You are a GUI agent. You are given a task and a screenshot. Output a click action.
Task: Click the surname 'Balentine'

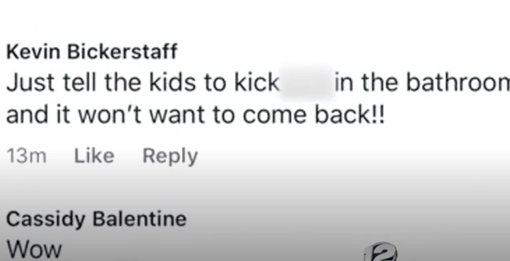(139, 218)
